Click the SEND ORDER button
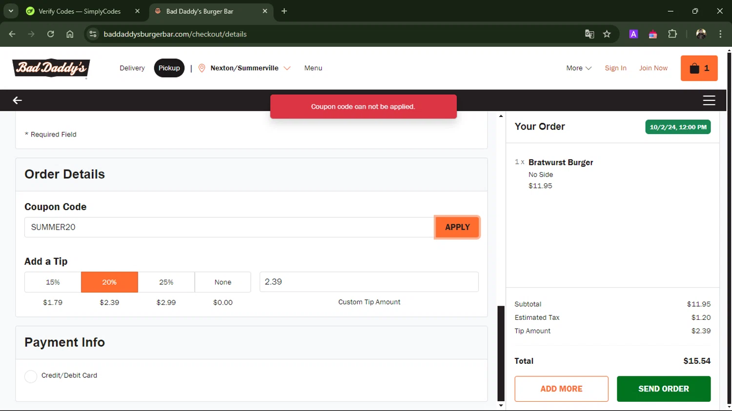 click(x=664, y=389)
